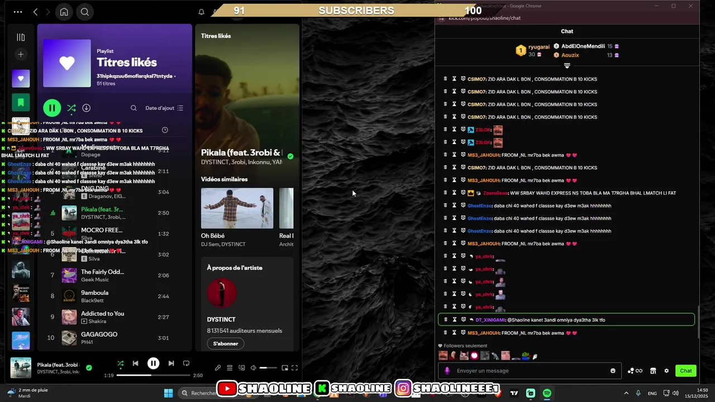This screenshot has width=715, height=402.
Task: Open the chat points infinity icon
Action: (x=635, y=371)
